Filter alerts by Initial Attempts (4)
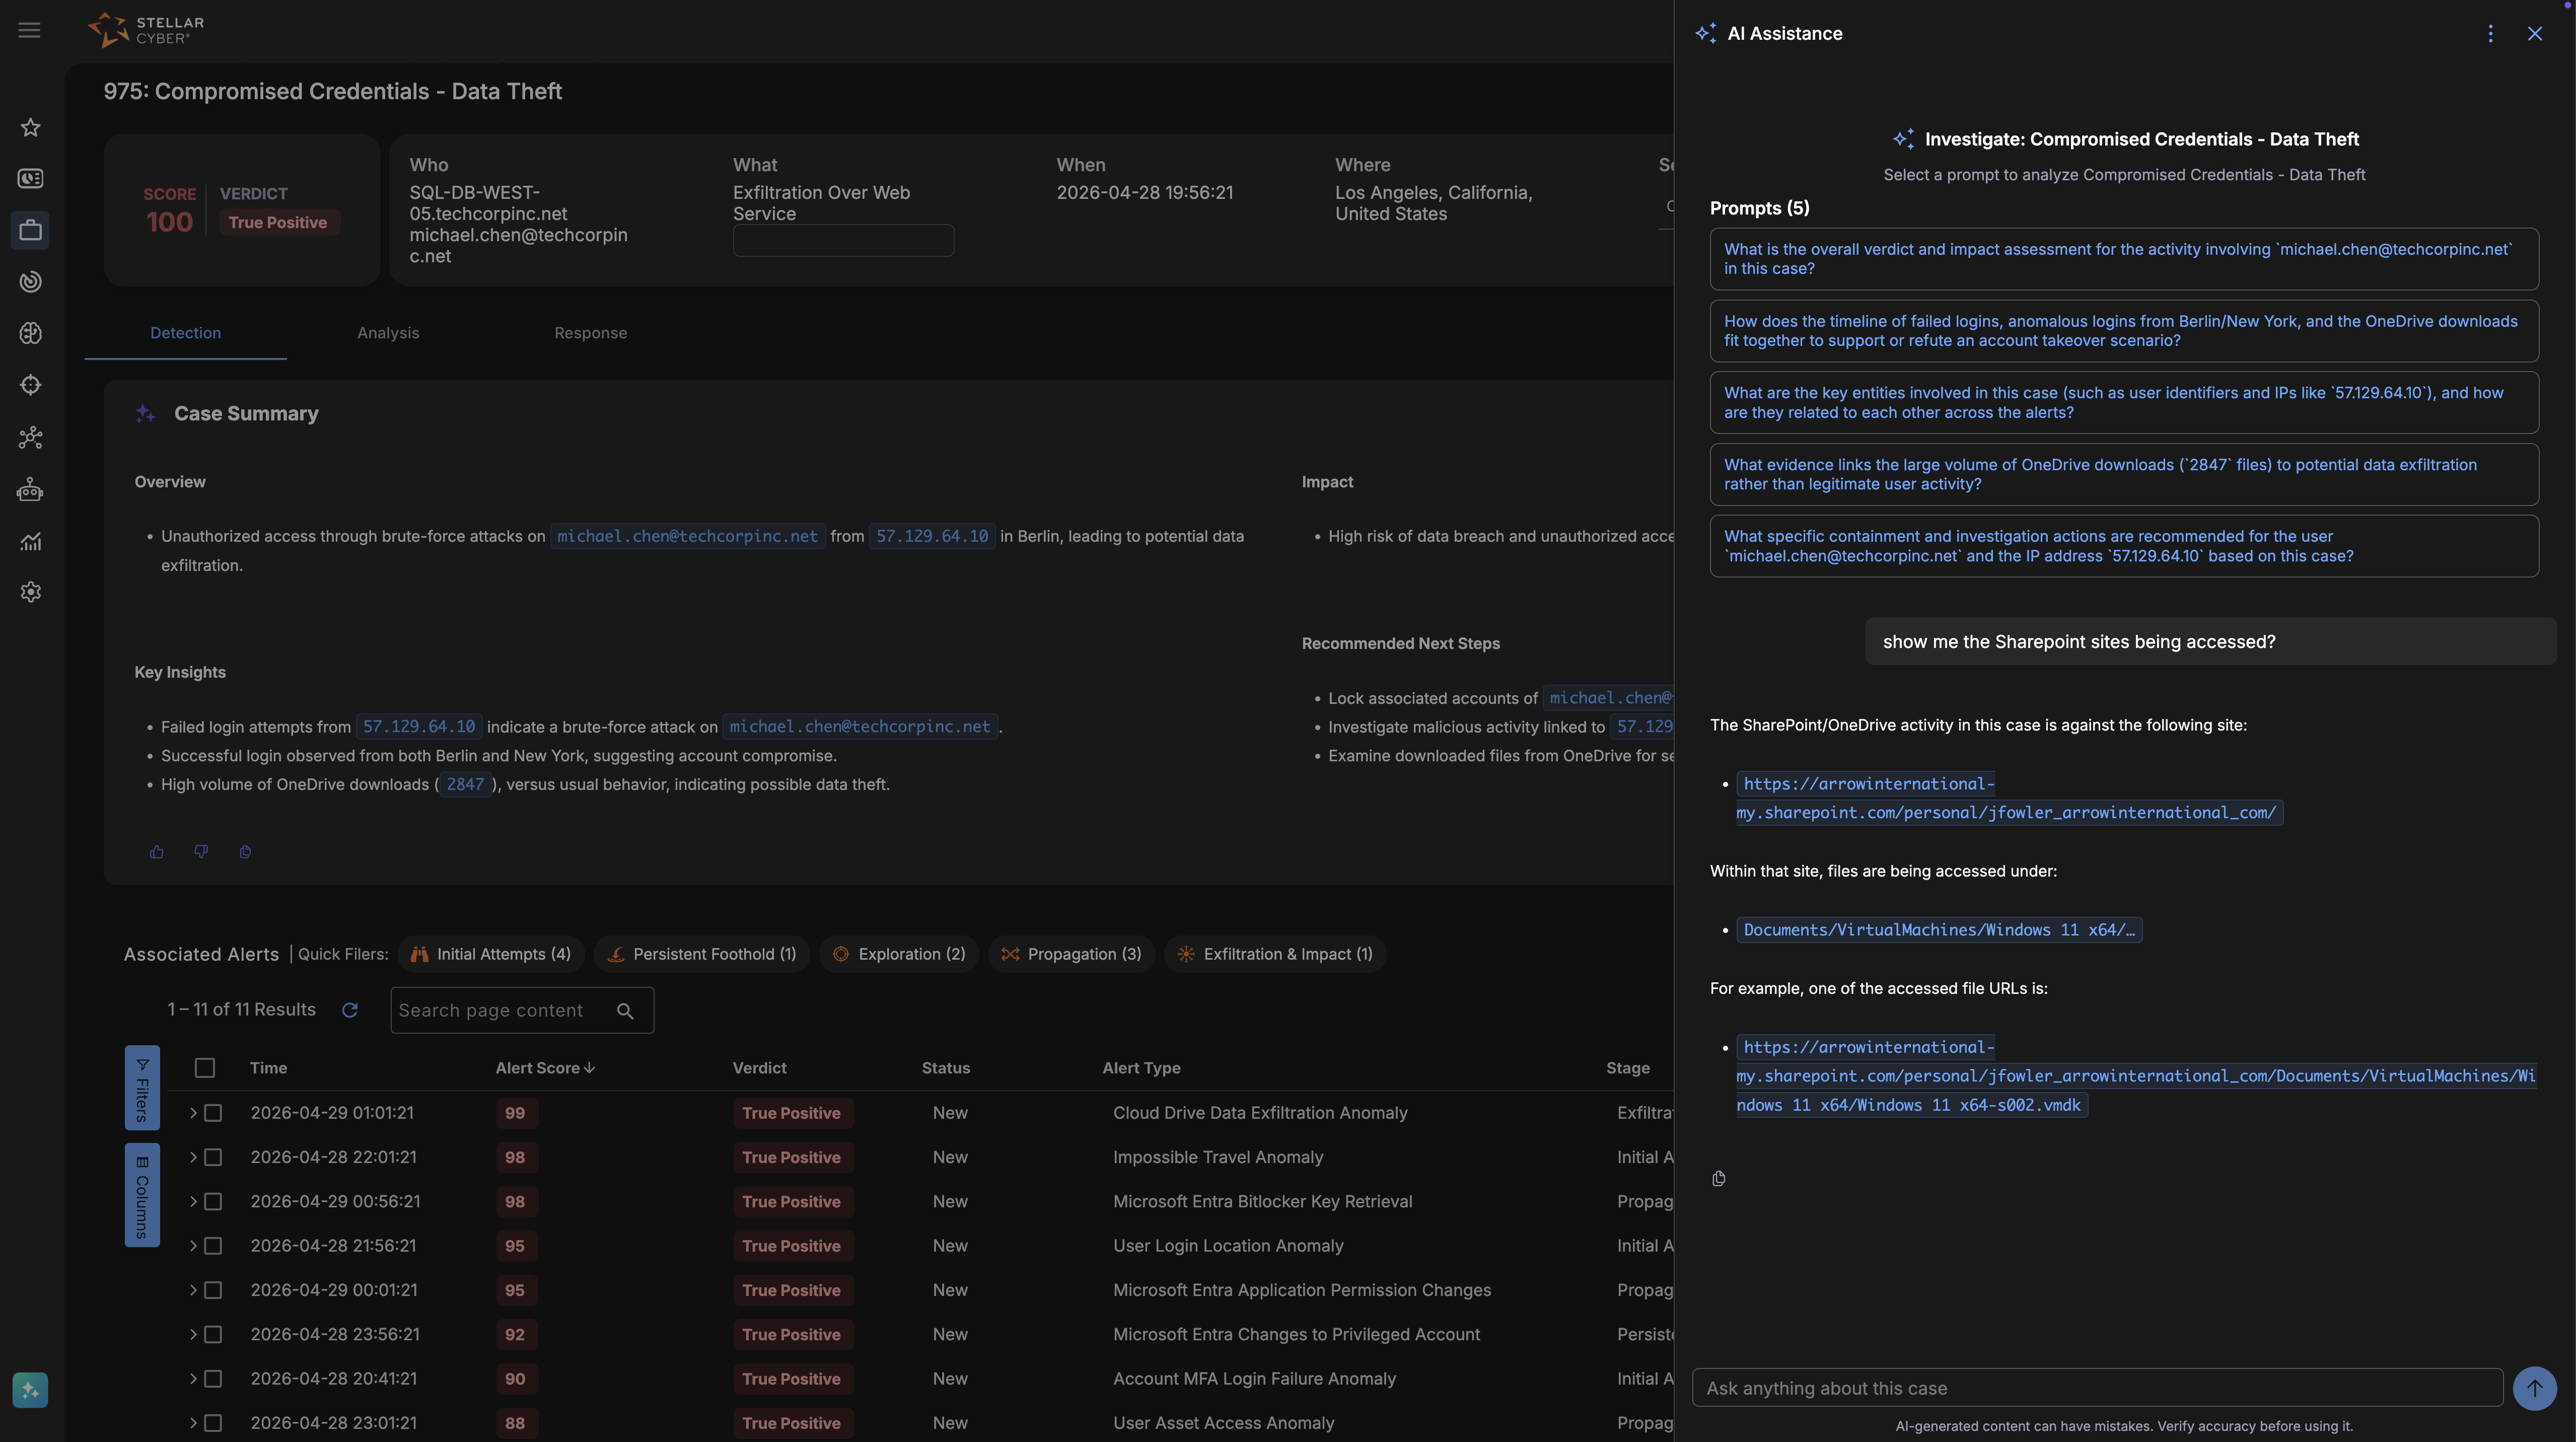 click(x=490, y=955)
